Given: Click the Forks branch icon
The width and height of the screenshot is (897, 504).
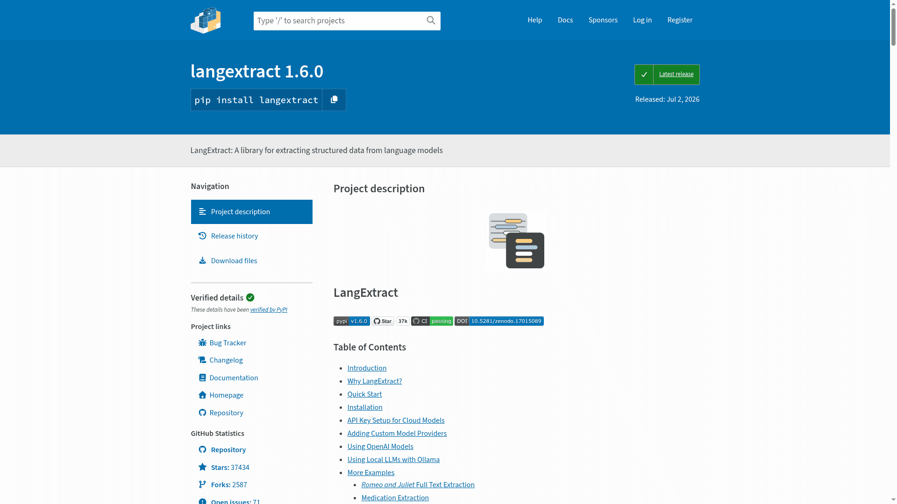Looking at the screenshot, I should click(202, 485).
